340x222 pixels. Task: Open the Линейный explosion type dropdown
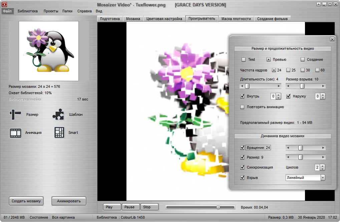point(323,178)
